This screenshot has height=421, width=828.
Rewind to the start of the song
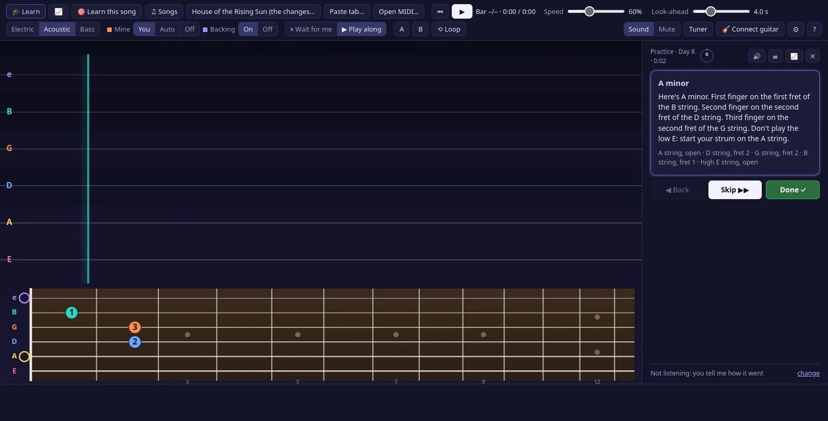point(440,11)
